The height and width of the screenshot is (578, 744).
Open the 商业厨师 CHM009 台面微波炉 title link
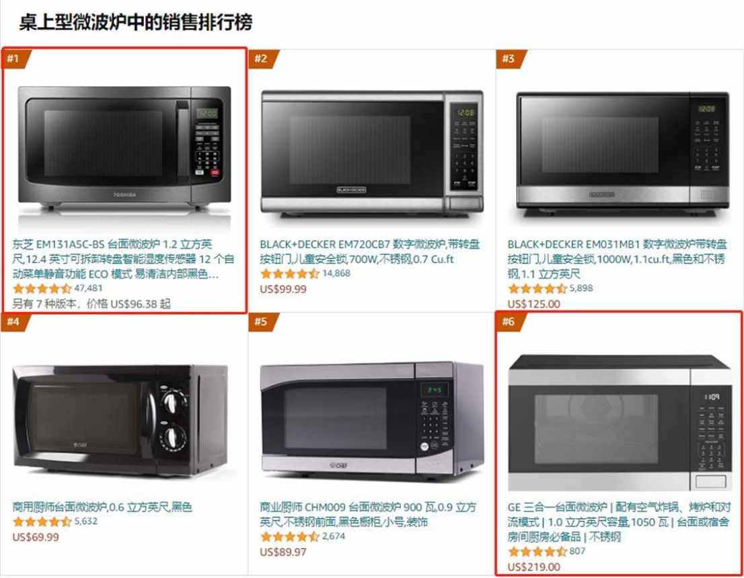[x=368, y=514]
